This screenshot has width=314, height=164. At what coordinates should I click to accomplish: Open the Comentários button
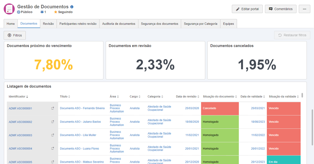click(x=281, y=9)
